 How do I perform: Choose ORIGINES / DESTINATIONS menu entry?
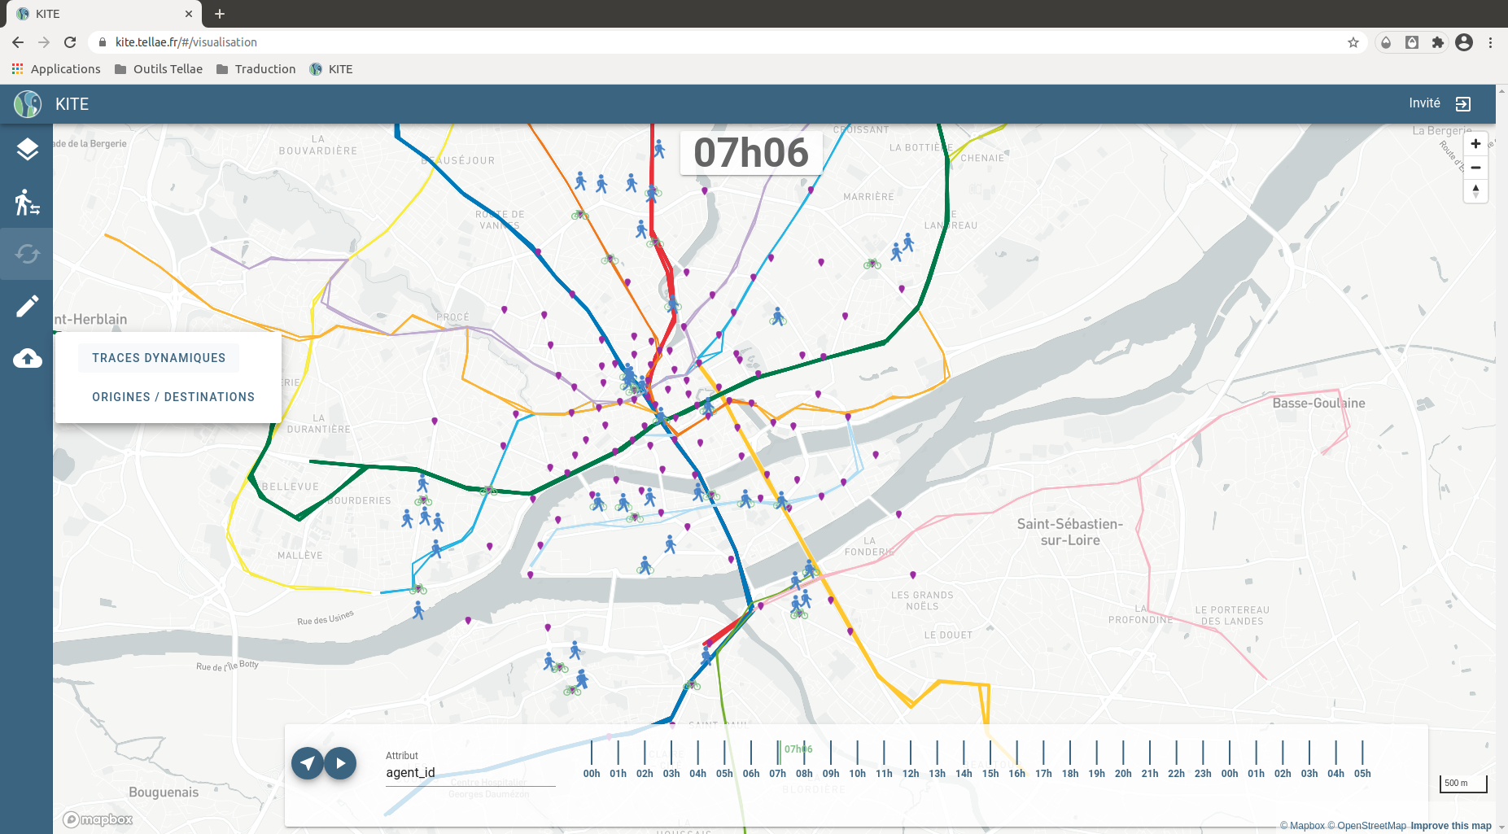(x=173, y=397)
